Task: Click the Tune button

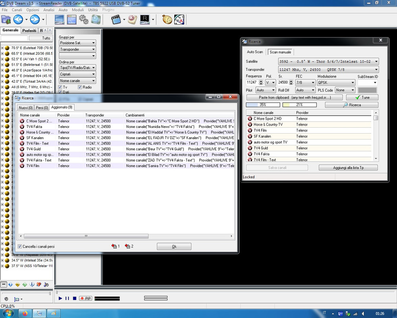Action: tap(362, 97)
